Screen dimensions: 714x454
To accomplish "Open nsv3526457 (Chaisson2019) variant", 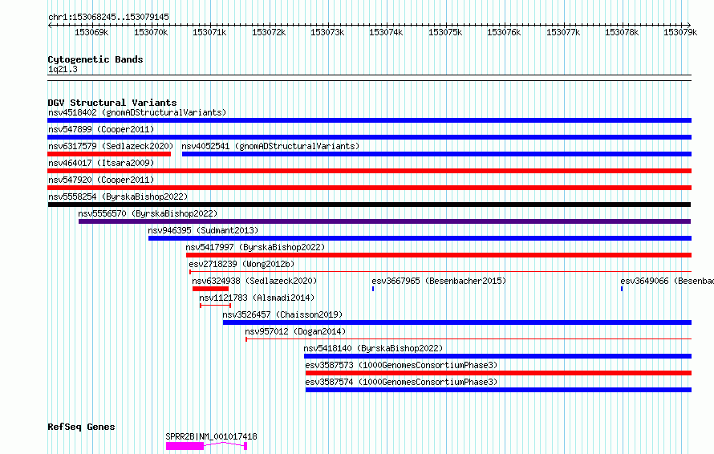I will (282, 314).
